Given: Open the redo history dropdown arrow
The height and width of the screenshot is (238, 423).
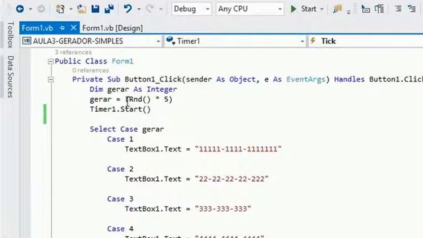Looking at the screenshot, I should tap(161, 9).
